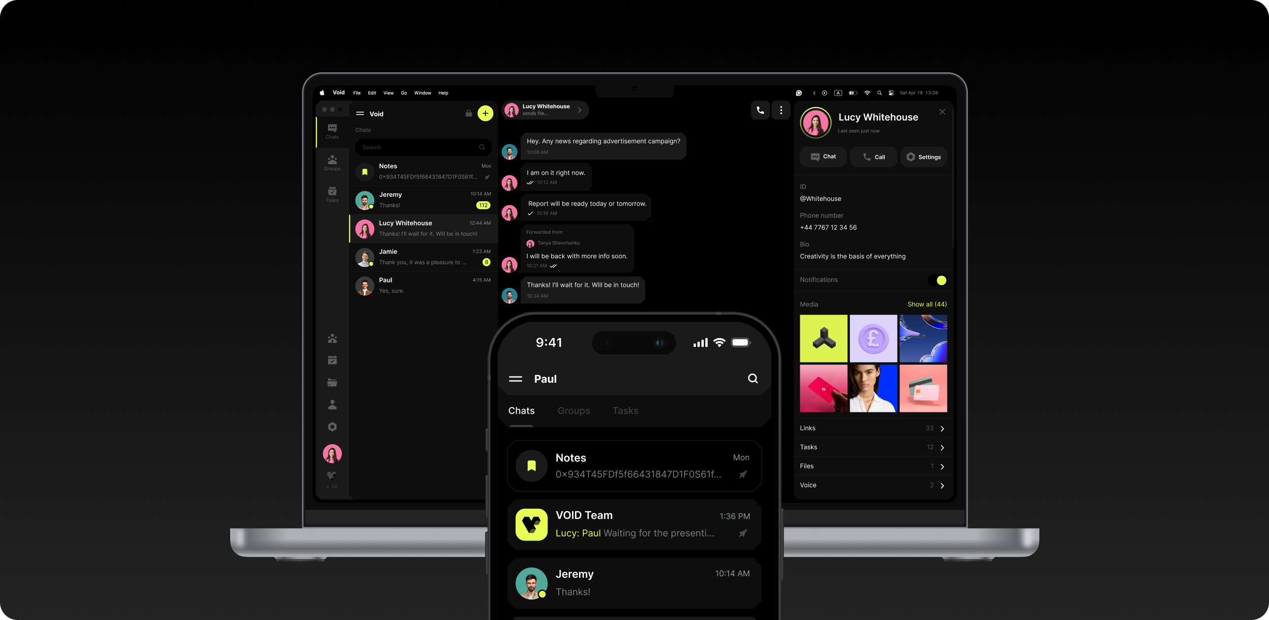This screenshot has height=620, width=1269.
Task: Open the hamburger menu beside Void title
Action: click(x=360, y=113)
